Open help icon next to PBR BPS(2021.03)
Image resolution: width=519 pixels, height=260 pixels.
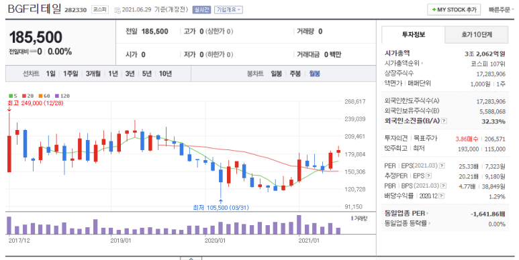pyautogui.click(x=444, y=186)
